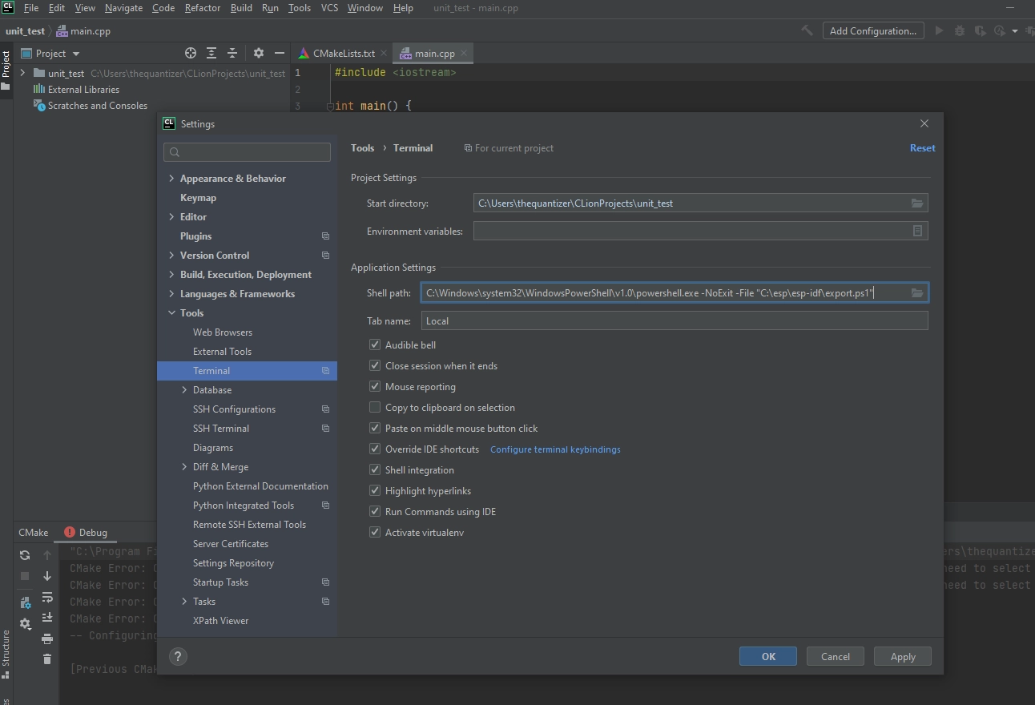Click the Apply button in Settings
The image size is (1035, 705).
coord(903,656)
